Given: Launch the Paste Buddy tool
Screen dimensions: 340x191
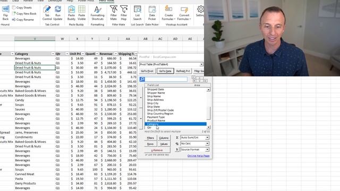Looking at the screenshot, I should [x=71, y=13].
